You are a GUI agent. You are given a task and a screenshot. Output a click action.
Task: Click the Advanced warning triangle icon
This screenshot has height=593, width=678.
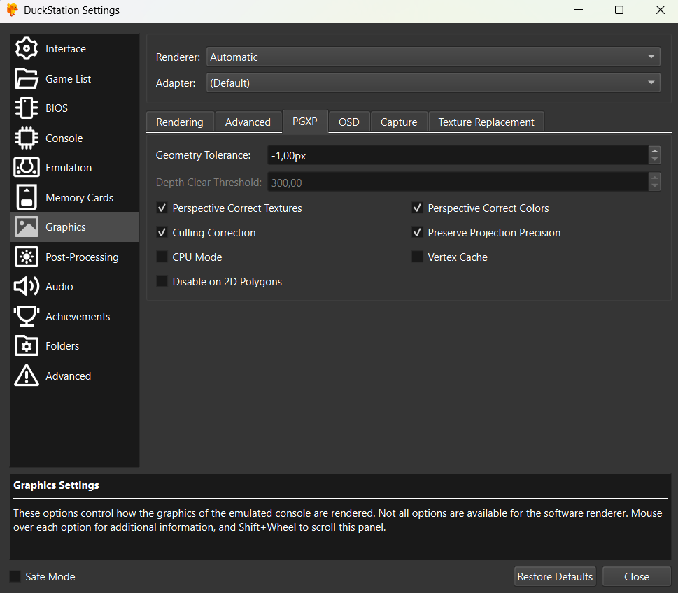click(27, 375)
